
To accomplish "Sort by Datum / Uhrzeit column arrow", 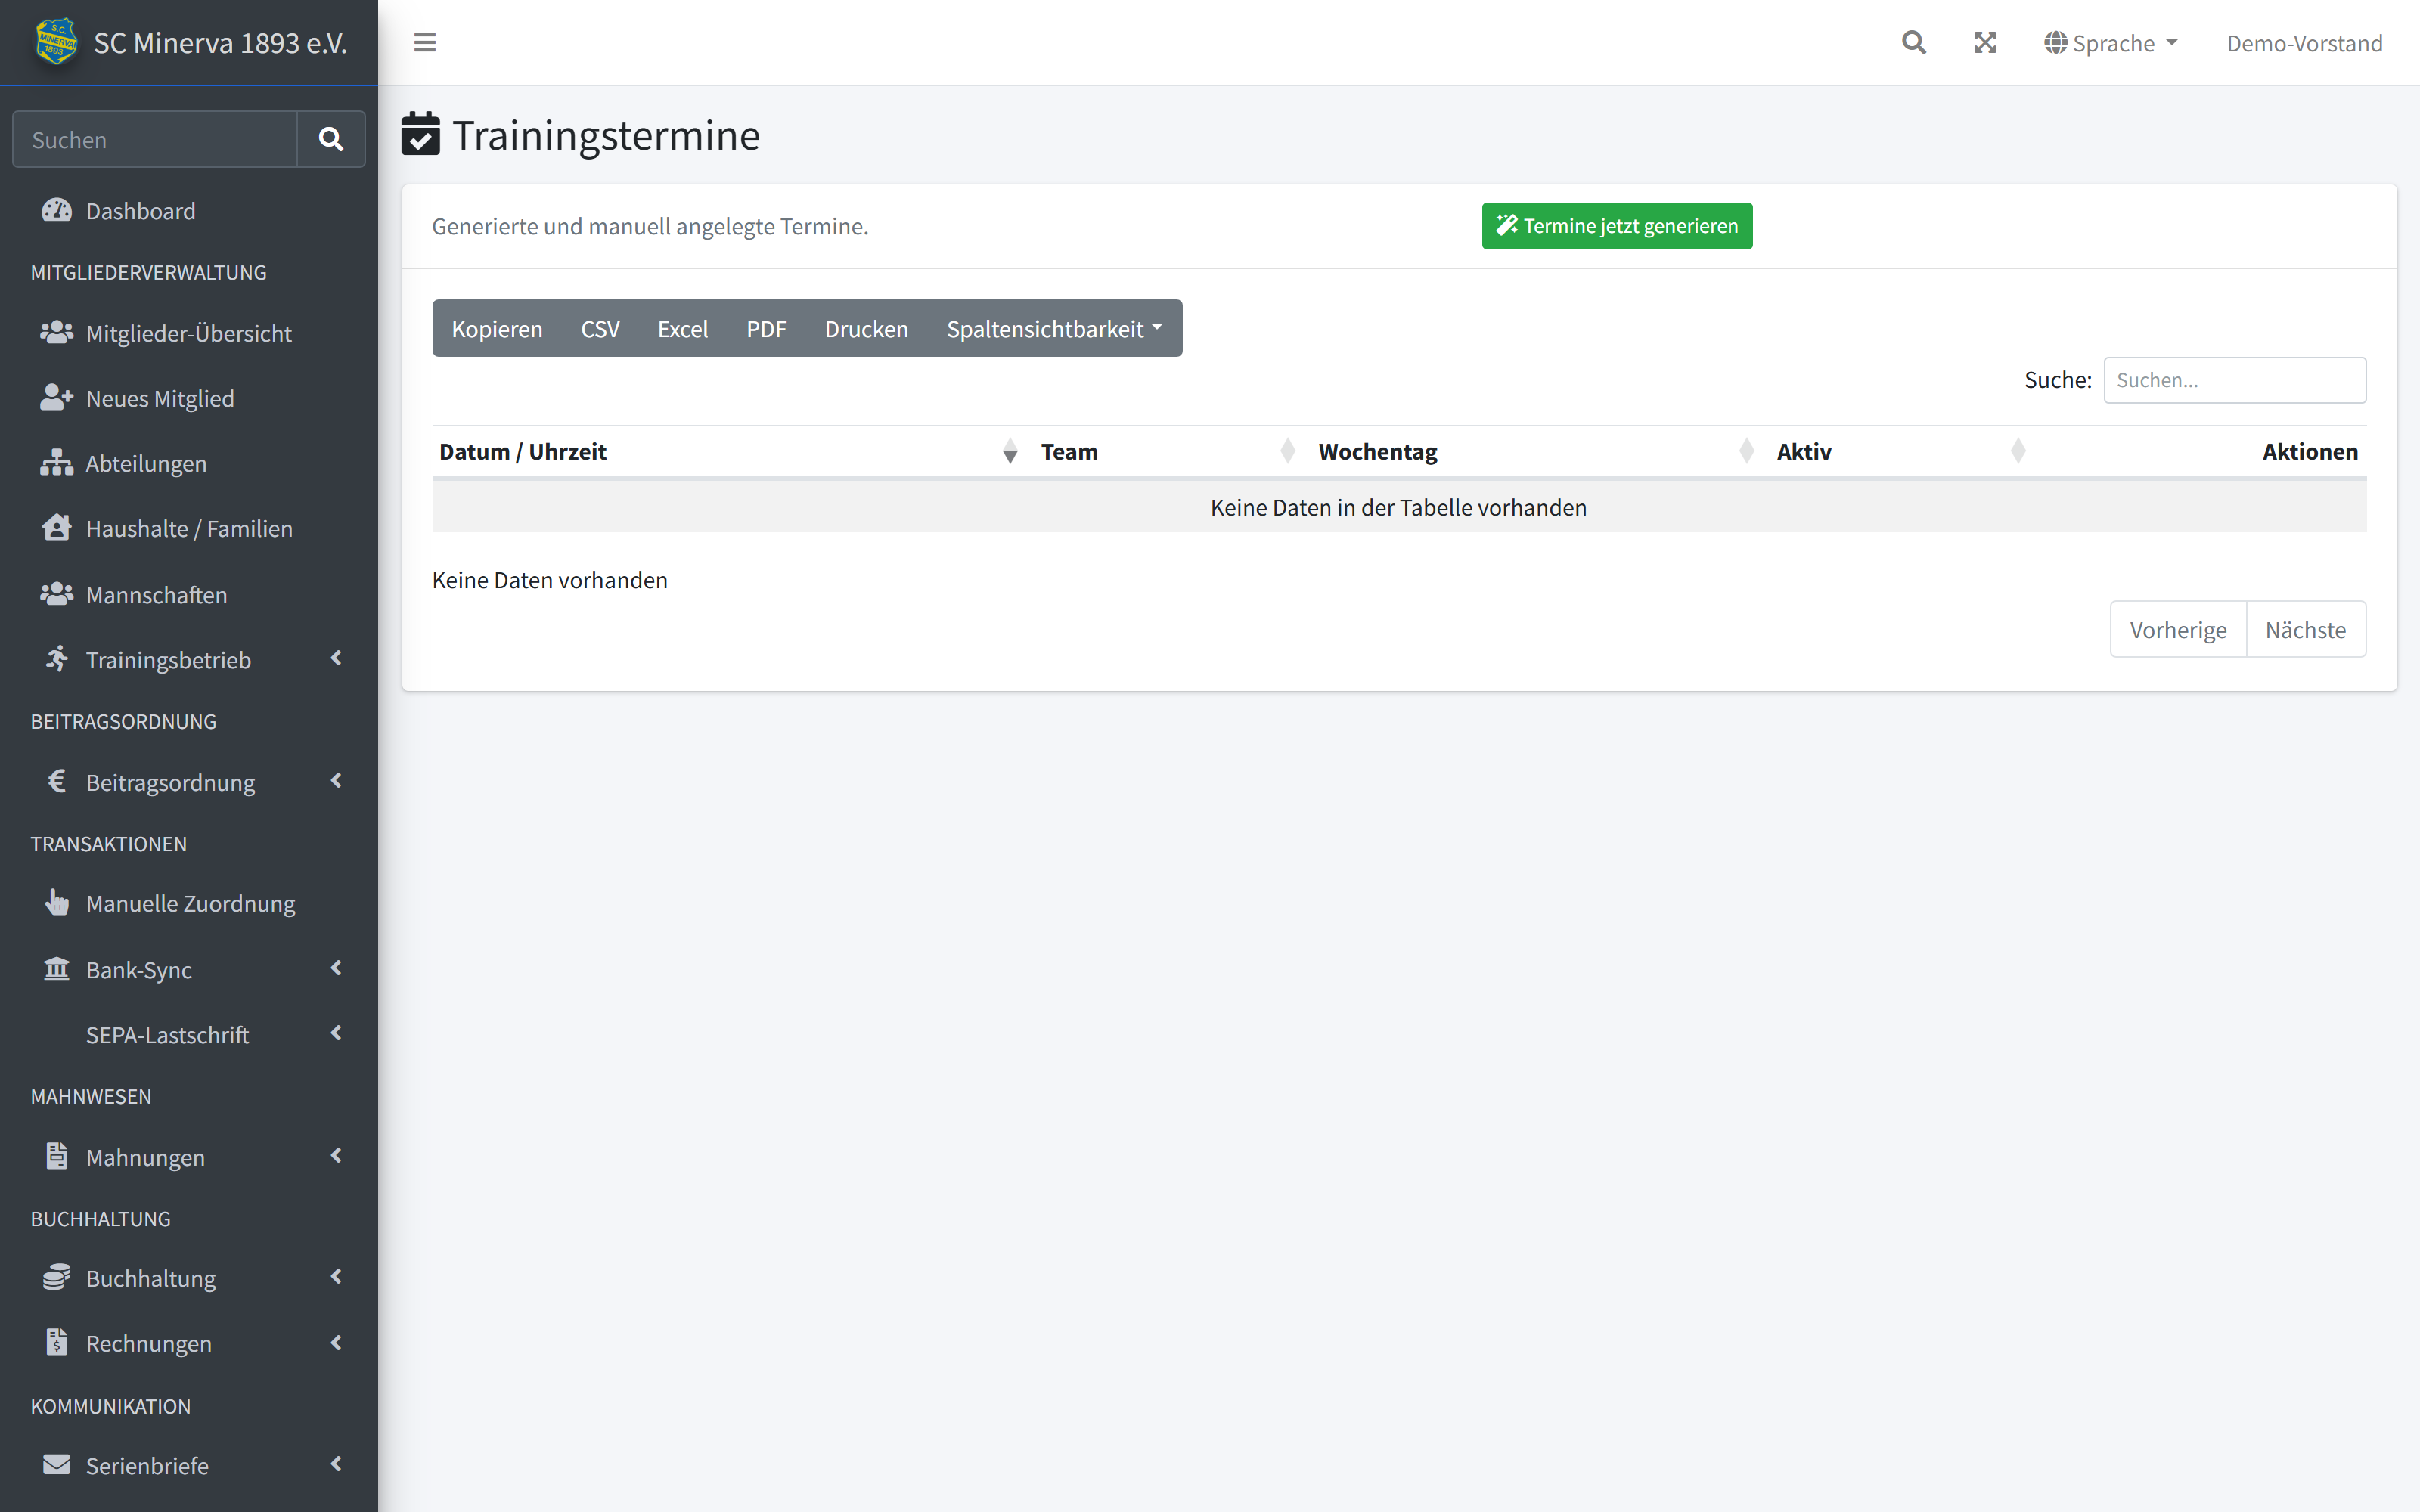I will (1010, 451).
